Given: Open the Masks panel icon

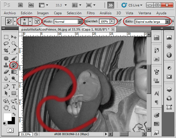Looking at the screenshot, I should (x=169, y=77).
